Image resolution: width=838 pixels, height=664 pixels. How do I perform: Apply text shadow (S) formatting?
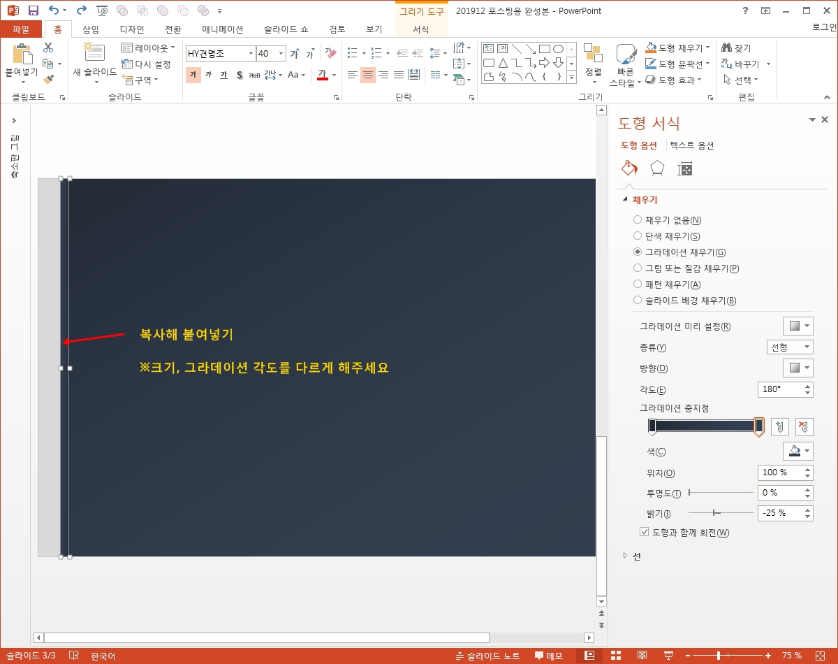coord(239,75)
